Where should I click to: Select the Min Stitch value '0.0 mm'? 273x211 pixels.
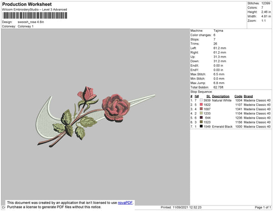219,79
